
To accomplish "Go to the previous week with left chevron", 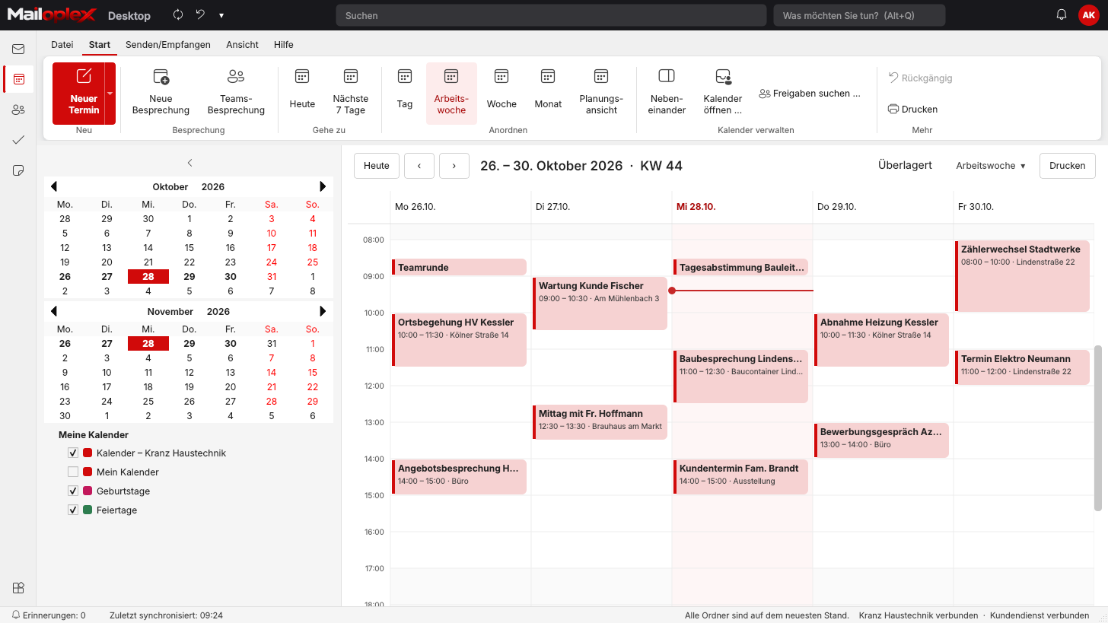I will [419, 166].
